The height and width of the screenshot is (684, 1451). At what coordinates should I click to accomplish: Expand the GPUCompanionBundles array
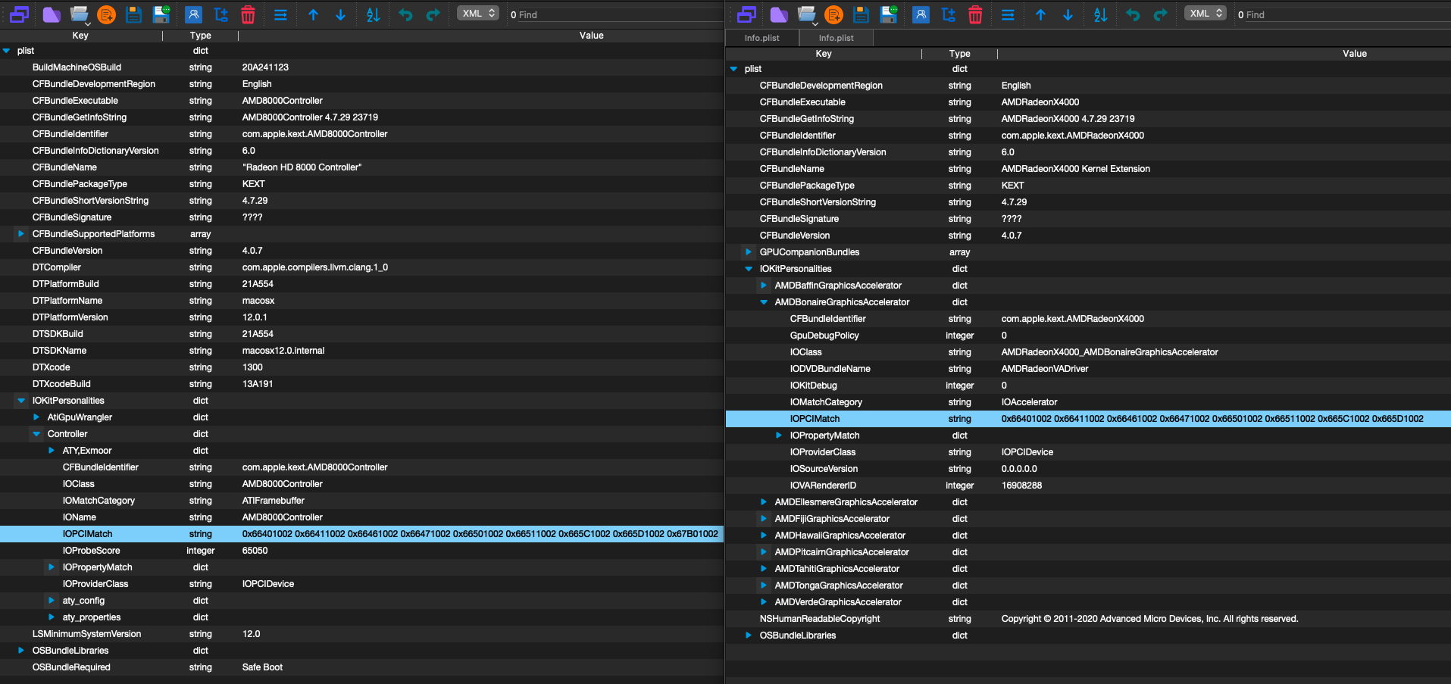click(749, 252)
